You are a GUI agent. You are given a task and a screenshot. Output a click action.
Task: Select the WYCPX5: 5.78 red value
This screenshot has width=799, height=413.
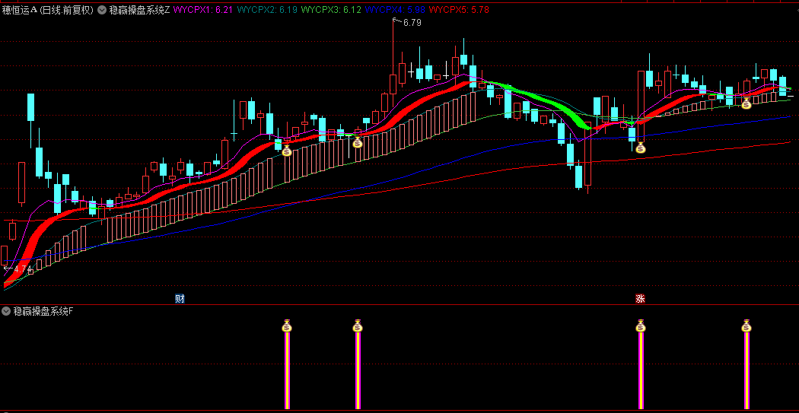459,10
